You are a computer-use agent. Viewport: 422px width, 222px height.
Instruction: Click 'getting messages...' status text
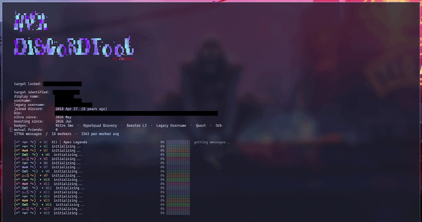(x=213, y=142)
